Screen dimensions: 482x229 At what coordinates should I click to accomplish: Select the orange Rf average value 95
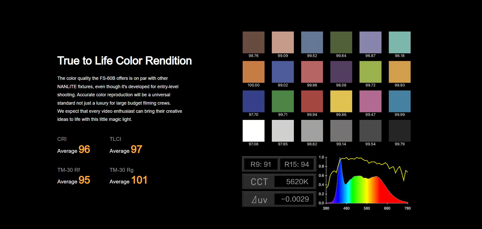coord(84,180)
